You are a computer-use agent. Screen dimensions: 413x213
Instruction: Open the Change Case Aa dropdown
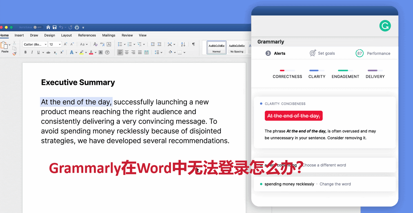84,44
